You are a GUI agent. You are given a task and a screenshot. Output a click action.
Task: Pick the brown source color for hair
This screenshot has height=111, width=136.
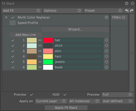32,56
